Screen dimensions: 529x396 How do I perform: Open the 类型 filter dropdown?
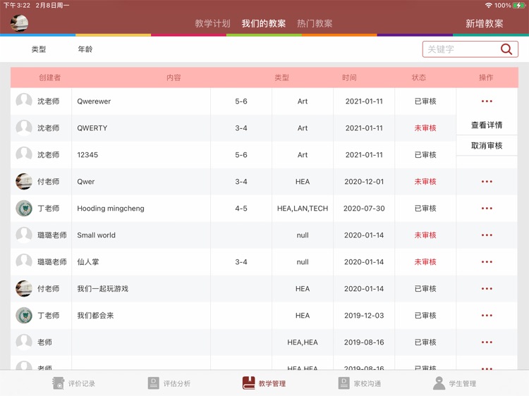pos(39,49)
